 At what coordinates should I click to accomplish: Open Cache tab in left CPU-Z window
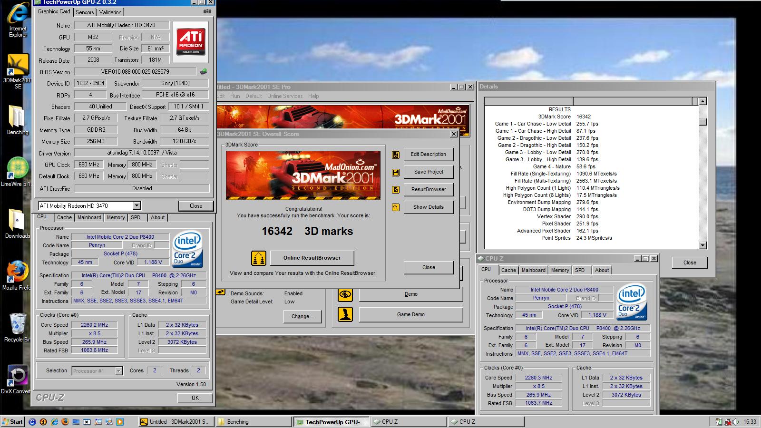[x=64, y=217]
